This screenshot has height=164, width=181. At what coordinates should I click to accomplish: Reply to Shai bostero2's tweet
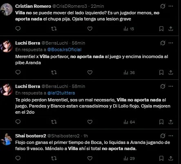pos(18,158)
